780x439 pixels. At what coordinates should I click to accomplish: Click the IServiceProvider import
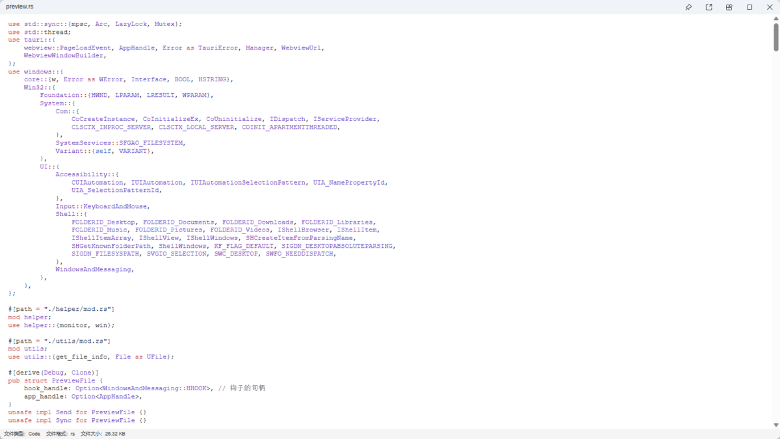tap(345, 119)
